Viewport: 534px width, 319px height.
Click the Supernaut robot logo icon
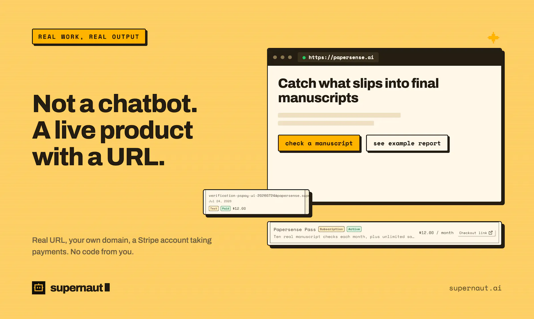coord(39,288)
